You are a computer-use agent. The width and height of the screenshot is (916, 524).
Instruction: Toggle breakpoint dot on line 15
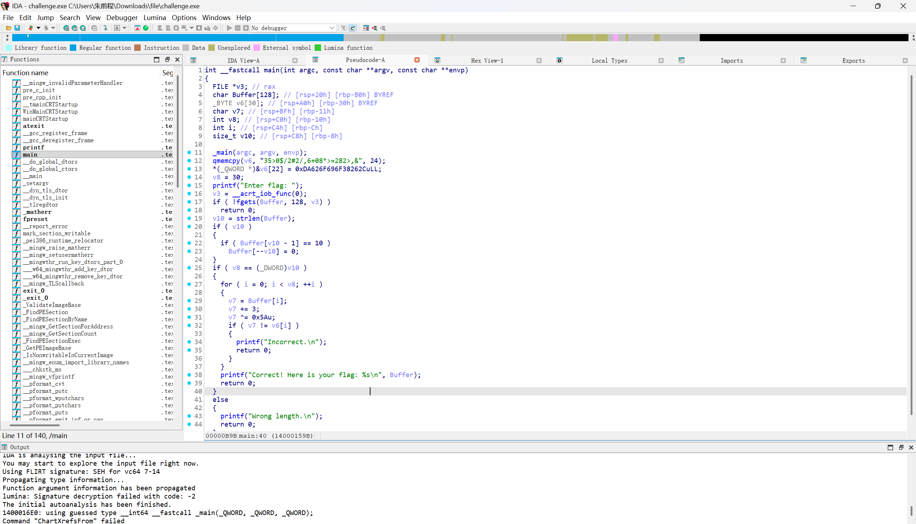[189, 185]
